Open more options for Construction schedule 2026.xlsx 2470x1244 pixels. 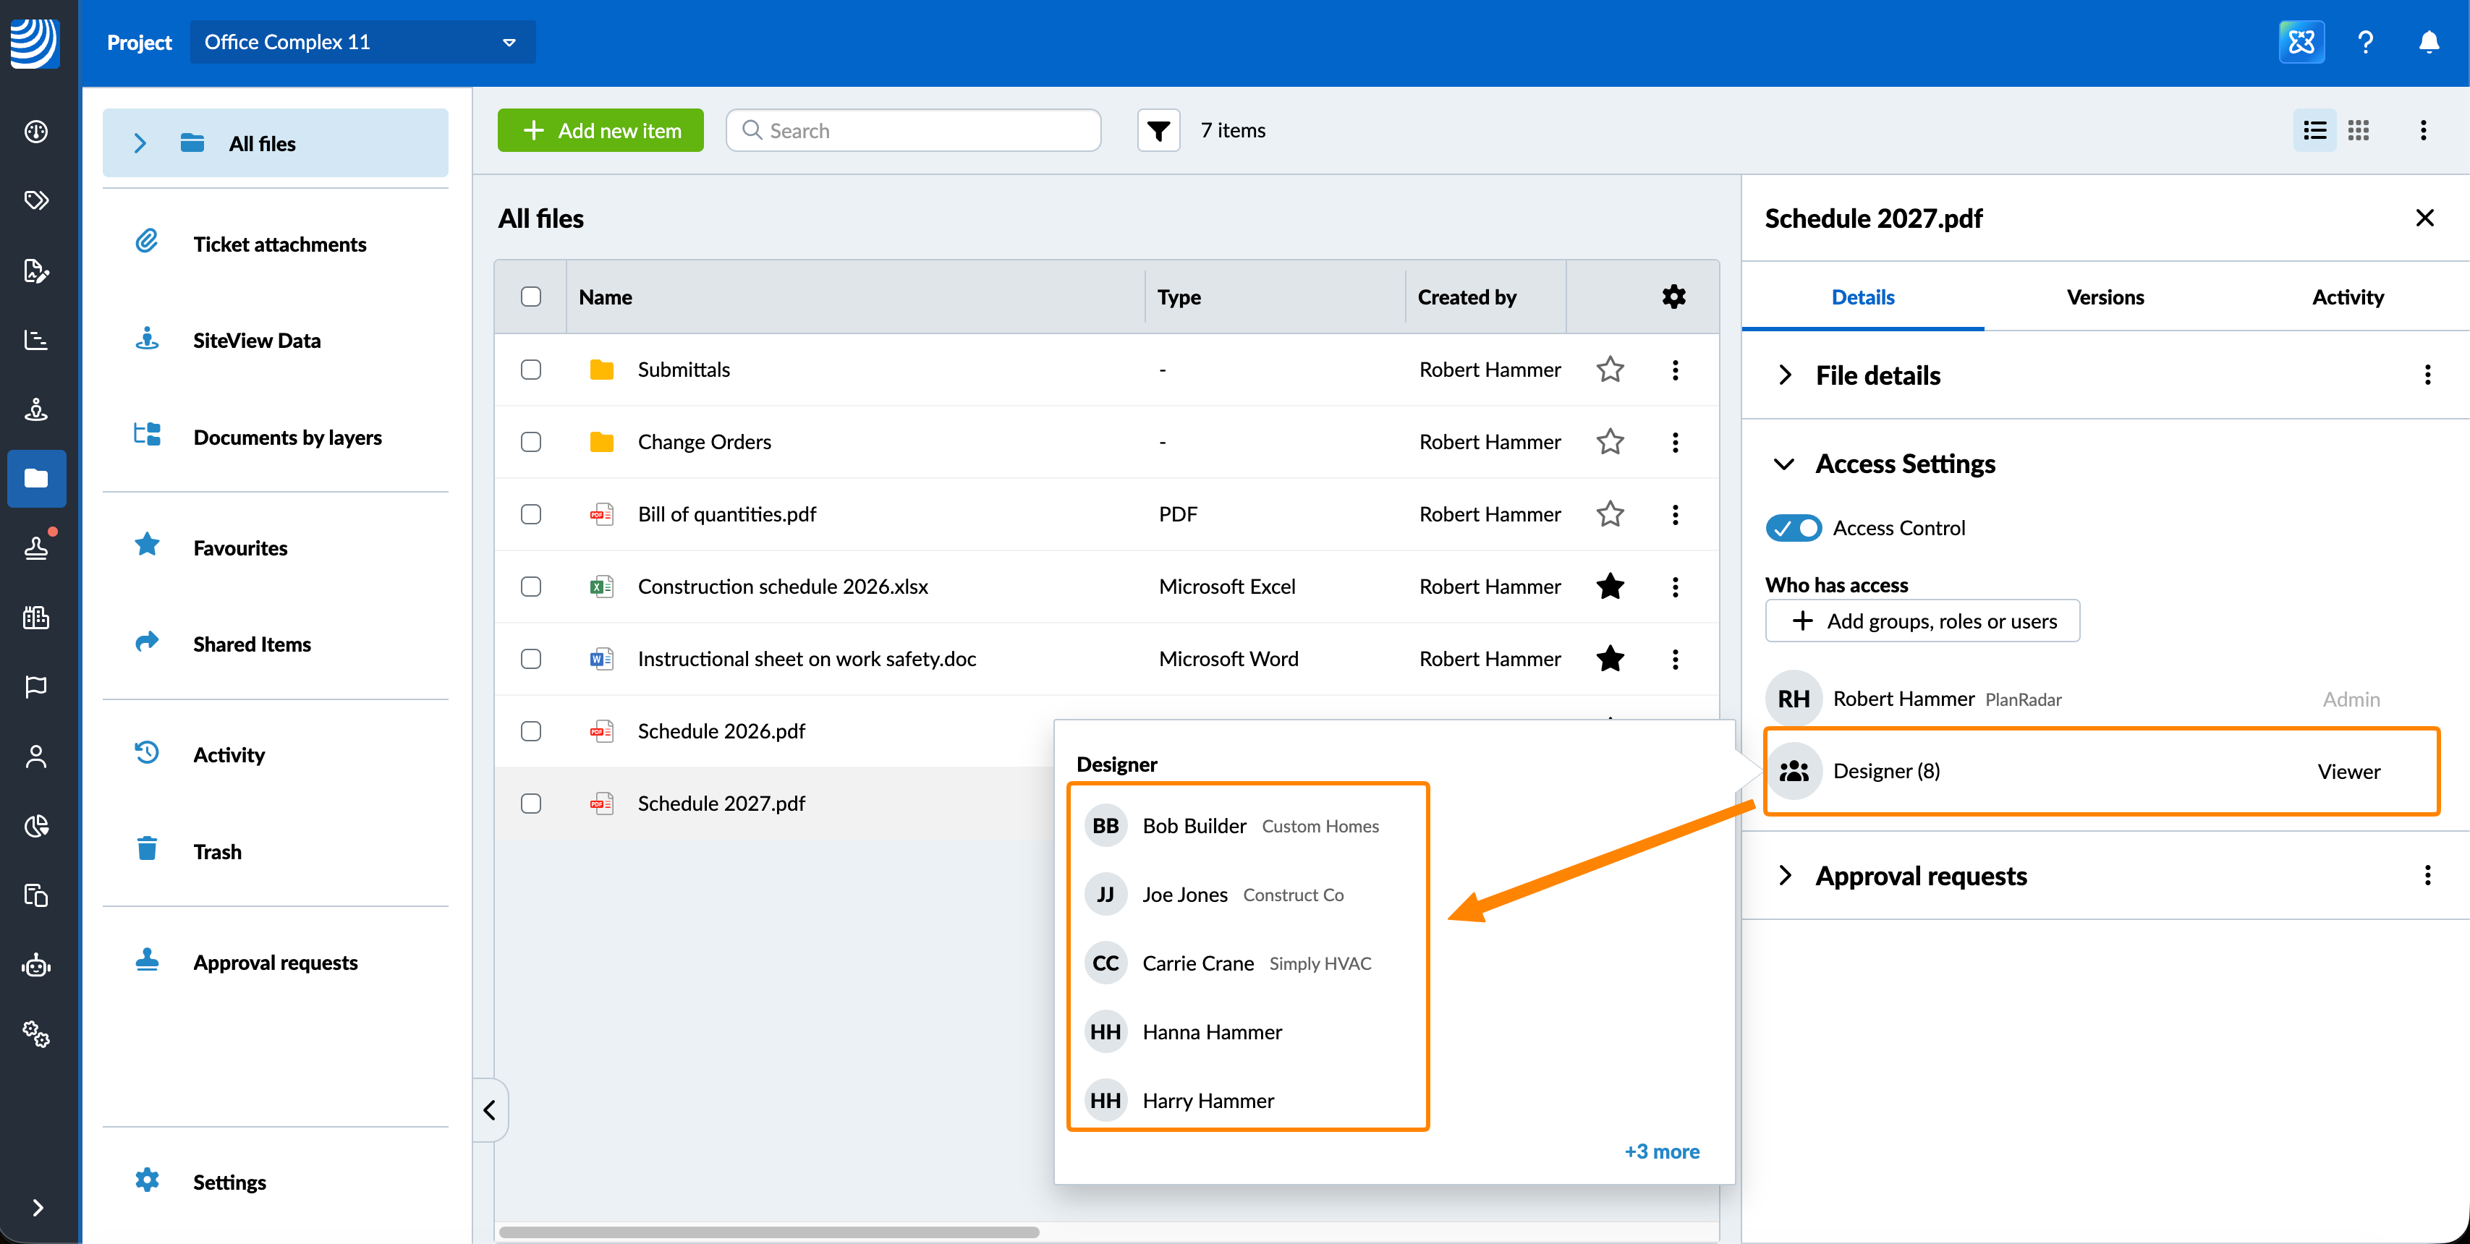click(x=1675, y=587)
